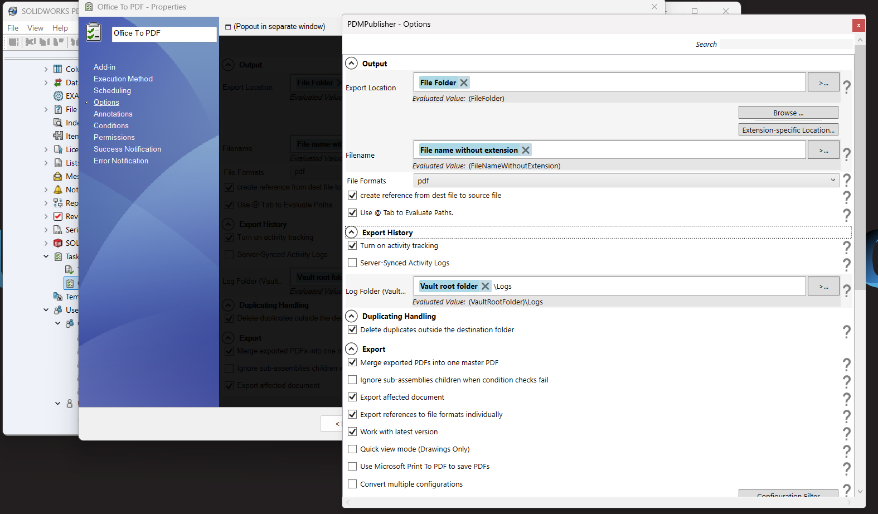Enable Quick view mode (Drawings Only)

(352, 449)
